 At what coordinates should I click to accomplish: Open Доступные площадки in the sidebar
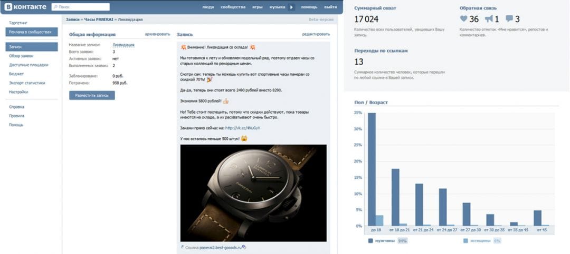click(28, 65)
